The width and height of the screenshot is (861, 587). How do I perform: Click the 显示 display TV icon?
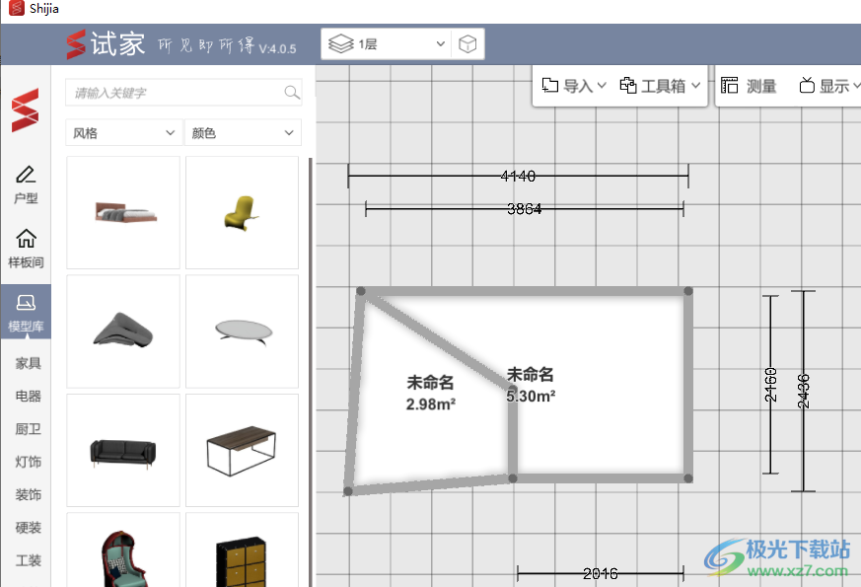click(807, 85)
